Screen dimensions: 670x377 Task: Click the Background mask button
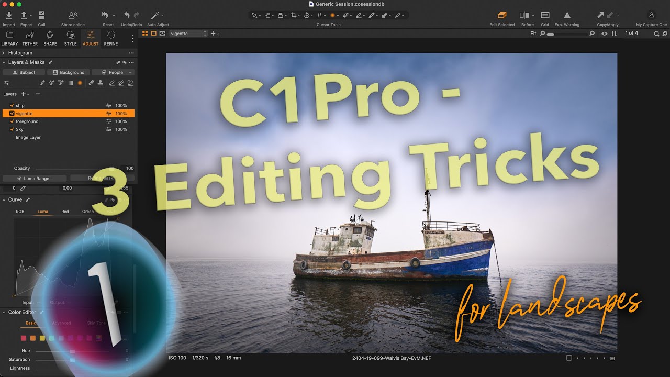[69, 72]
